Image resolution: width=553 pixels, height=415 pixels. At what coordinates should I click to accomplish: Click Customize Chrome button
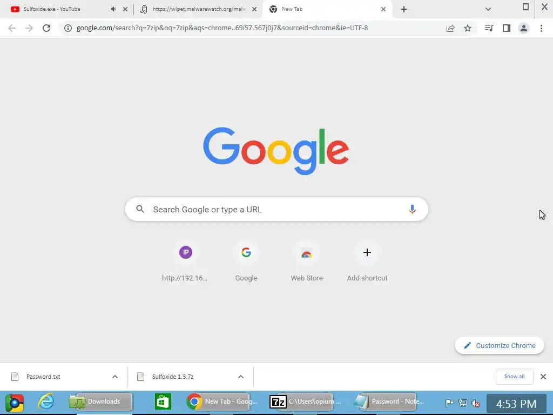point(500,345)
